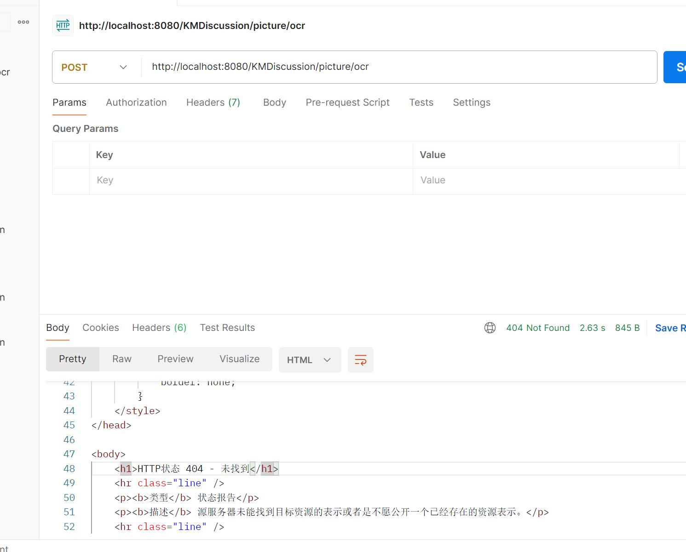Image resolution: width=686 pixels, height=552 pixels.
Task: Open the Test Results tab
Action: click(227, 328)
